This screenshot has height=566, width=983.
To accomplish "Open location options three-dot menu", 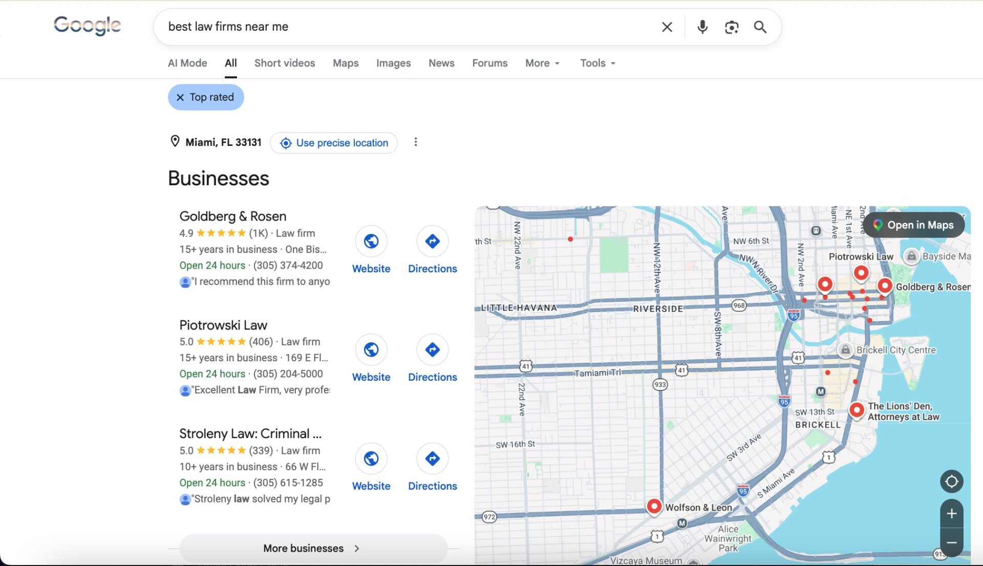I will click(x=416, y=142).
